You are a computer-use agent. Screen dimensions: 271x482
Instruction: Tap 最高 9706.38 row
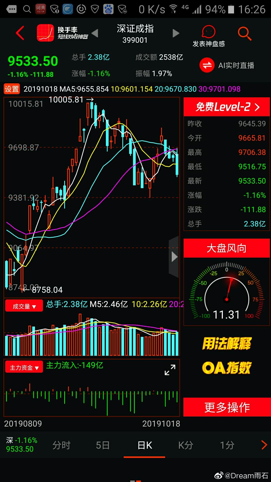coord(227,152)
